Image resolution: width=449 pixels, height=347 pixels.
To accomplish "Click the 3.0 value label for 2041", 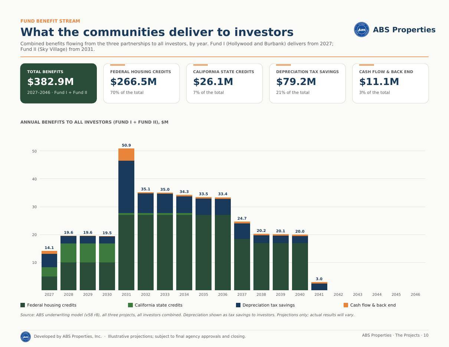I will tap(319, 279).
